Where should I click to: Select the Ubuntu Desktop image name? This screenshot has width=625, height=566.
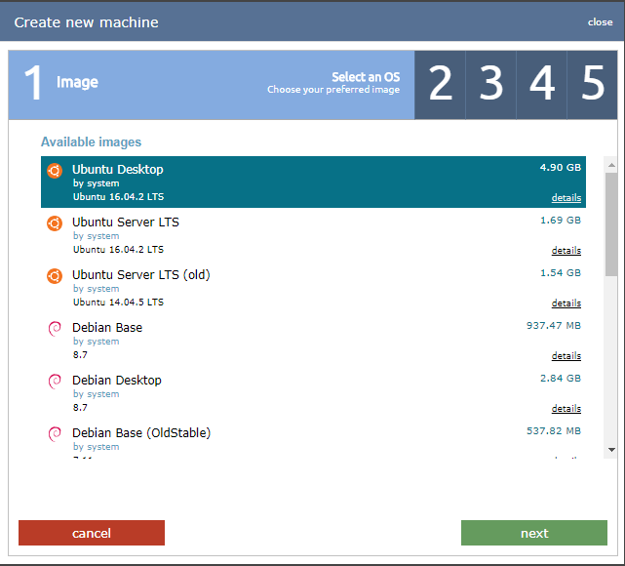point(118,170)
